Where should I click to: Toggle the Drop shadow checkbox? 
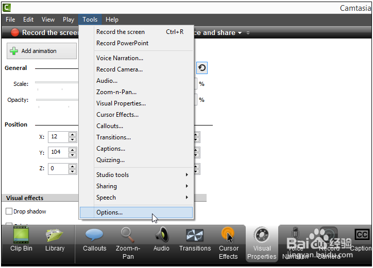click(x=9, y=211)
